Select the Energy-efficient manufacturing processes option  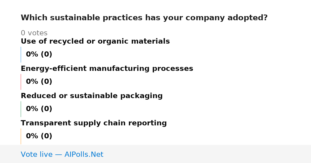(x=107, y=69)
